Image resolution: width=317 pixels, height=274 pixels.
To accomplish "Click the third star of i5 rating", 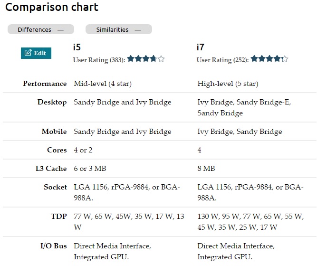I will click(146, 59).
